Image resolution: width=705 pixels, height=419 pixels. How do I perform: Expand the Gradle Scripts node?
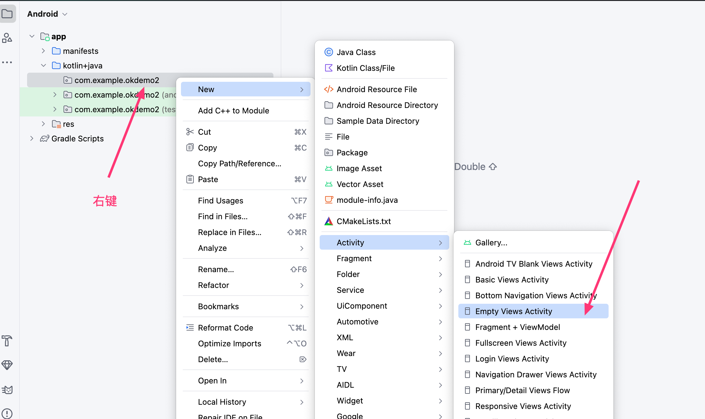click(x=32, y=139)
